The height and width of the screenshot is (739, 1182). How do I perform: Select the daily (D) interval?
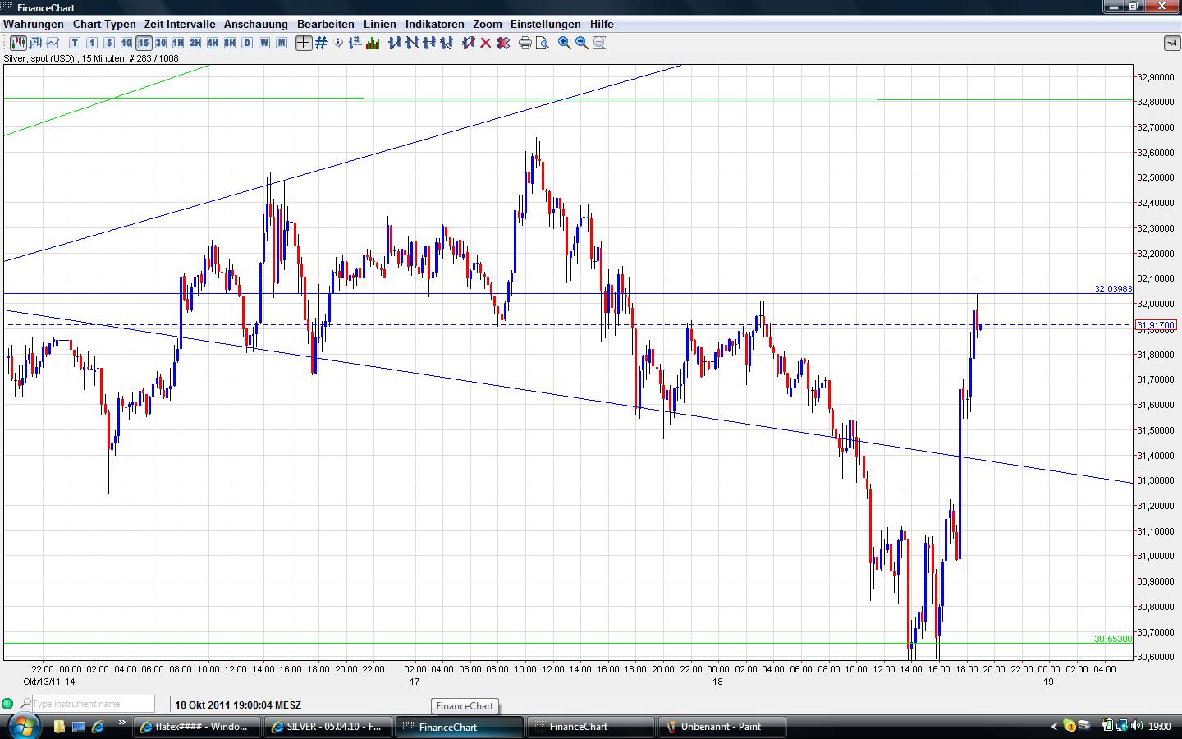pyautogui.click(x=247, y=43)
